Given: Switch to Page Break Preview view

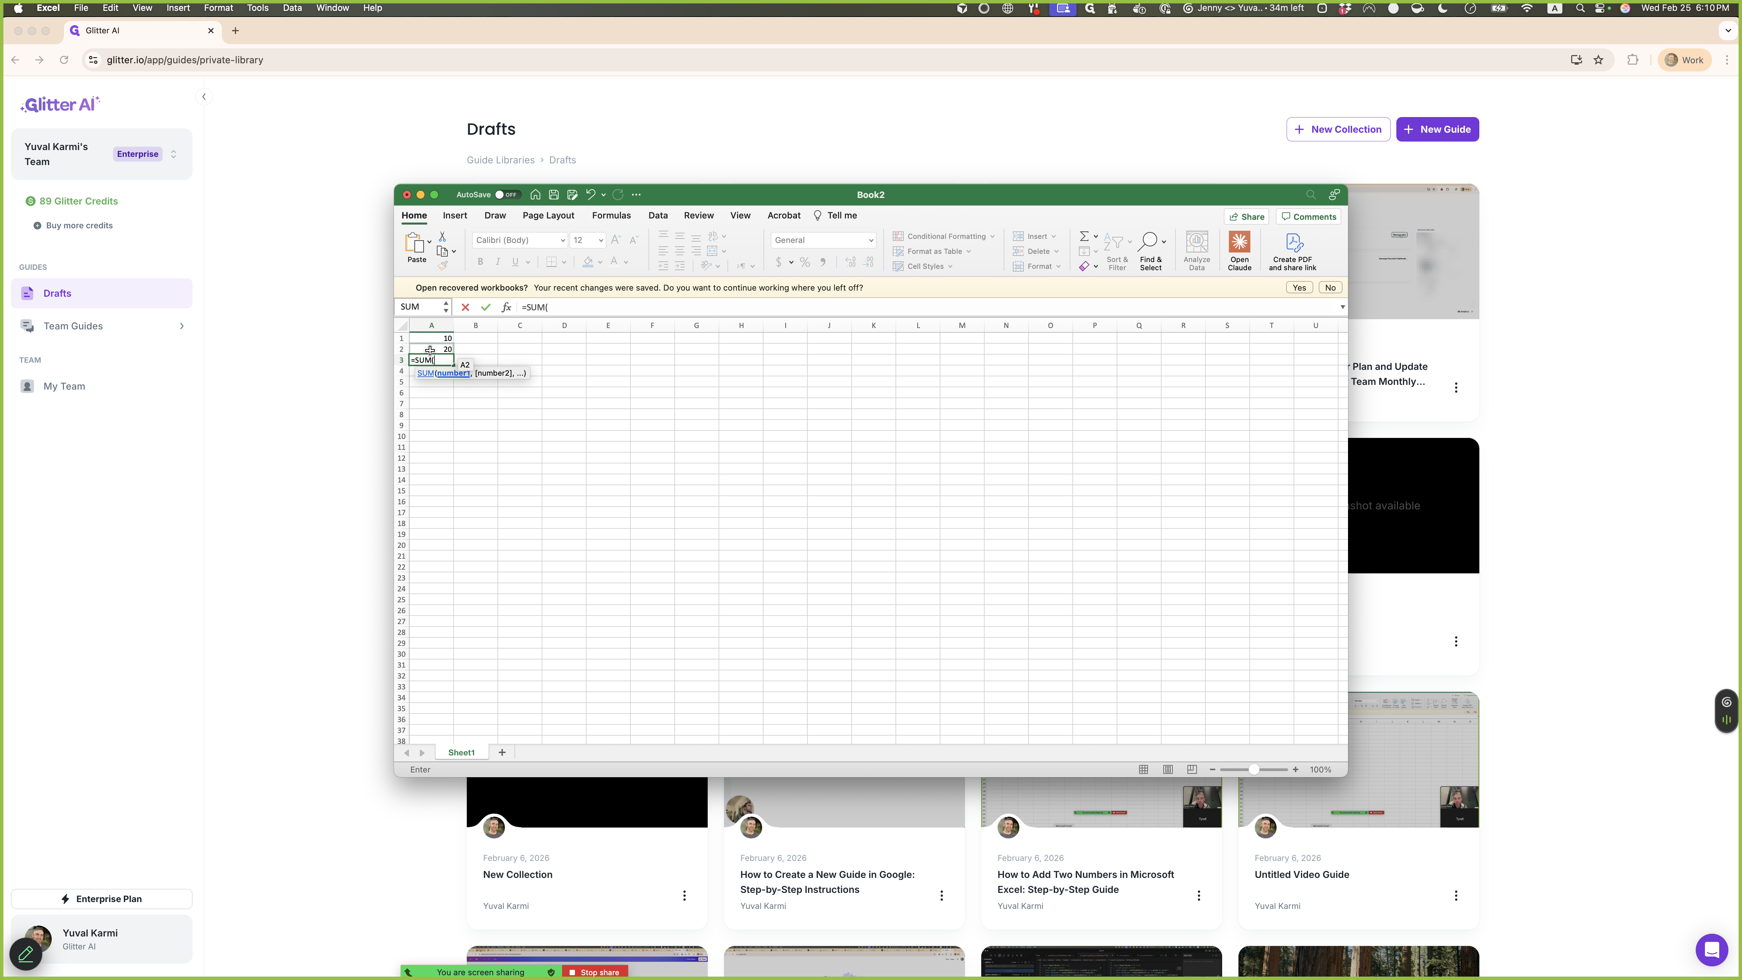Looking at the screenshot, I should (x=1192, y=770).
